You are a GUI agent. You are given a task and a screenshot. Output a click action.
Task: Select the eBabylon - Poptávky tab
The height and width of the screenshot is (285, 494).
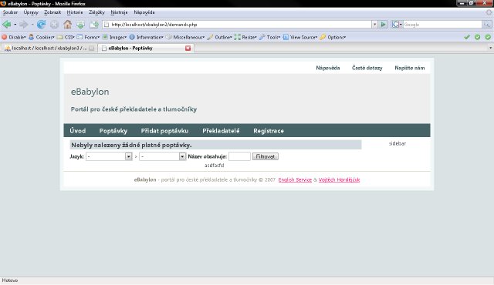click(146, 48)
